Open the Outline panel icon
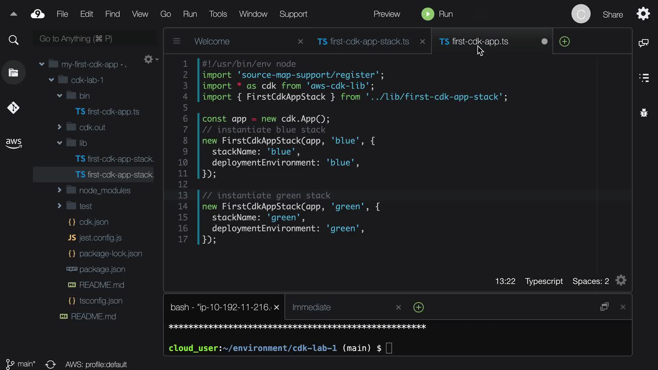The height and width of the screenshot is (370, 658). tap(644, 78)
